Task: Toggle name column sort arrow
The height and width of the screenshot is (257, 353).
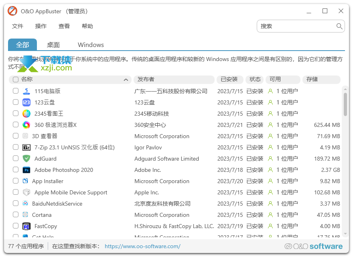Action: tap(126, 80)
